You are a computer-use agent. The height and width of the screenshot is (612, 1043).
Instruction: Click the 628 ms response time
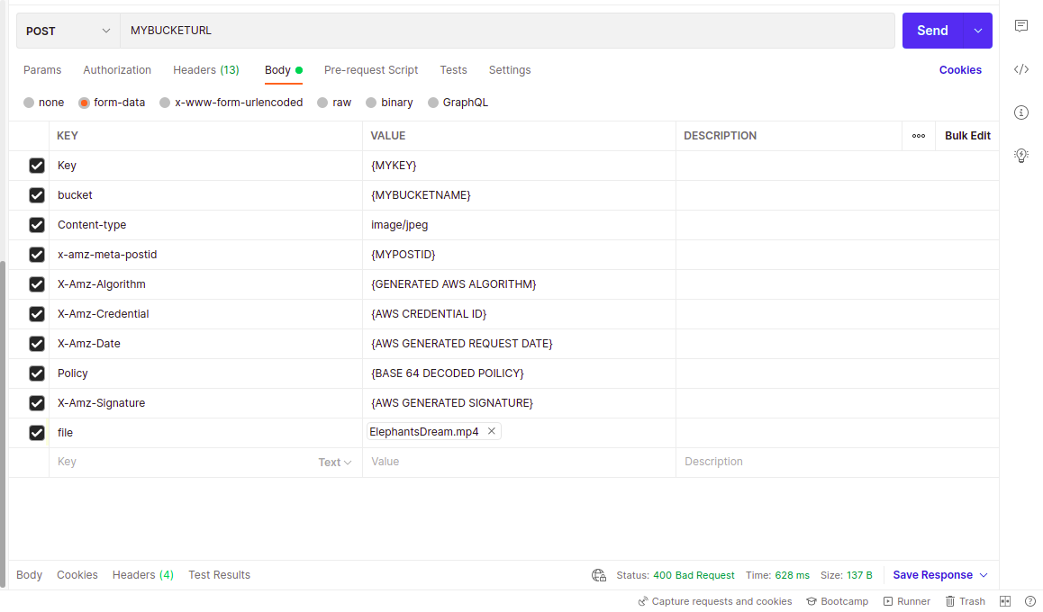point(793,575)
